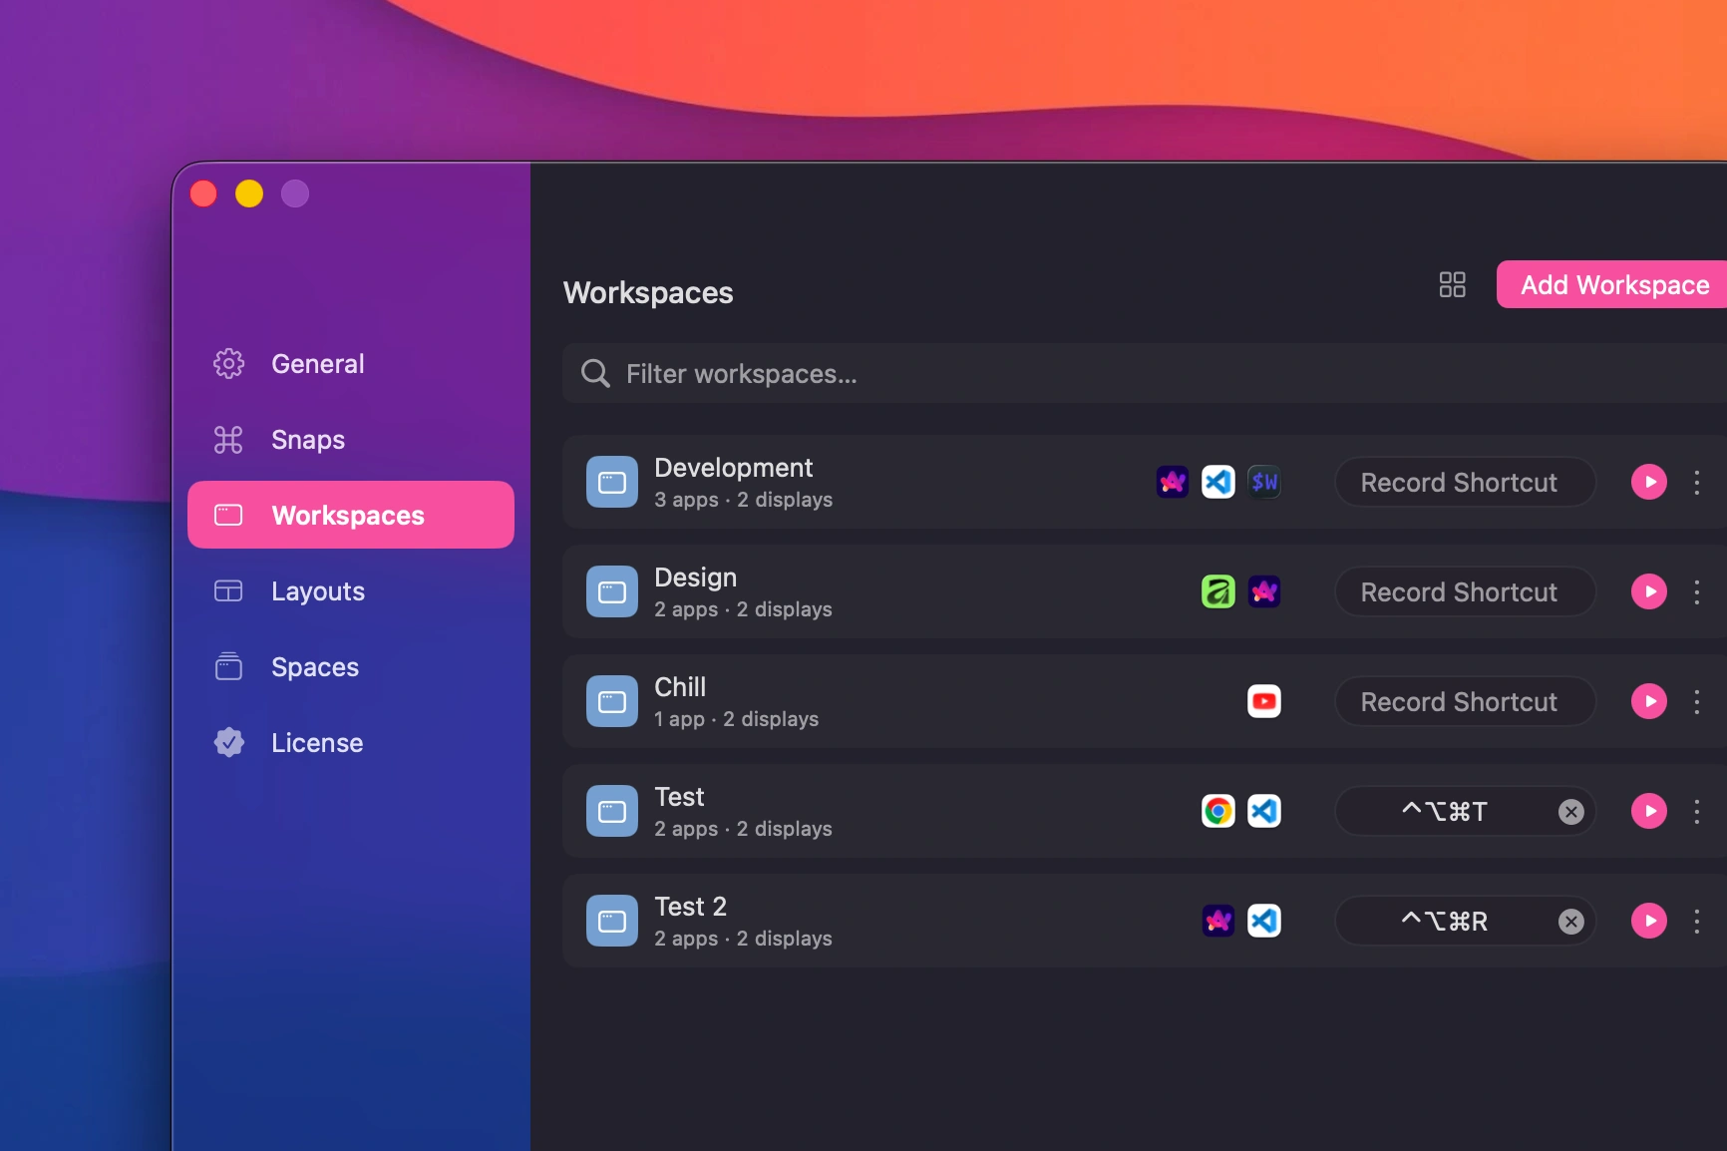This screenshot has height=1151, width=1727.
Task: Open more options for Development workspace
Action: coord(1697,483)
